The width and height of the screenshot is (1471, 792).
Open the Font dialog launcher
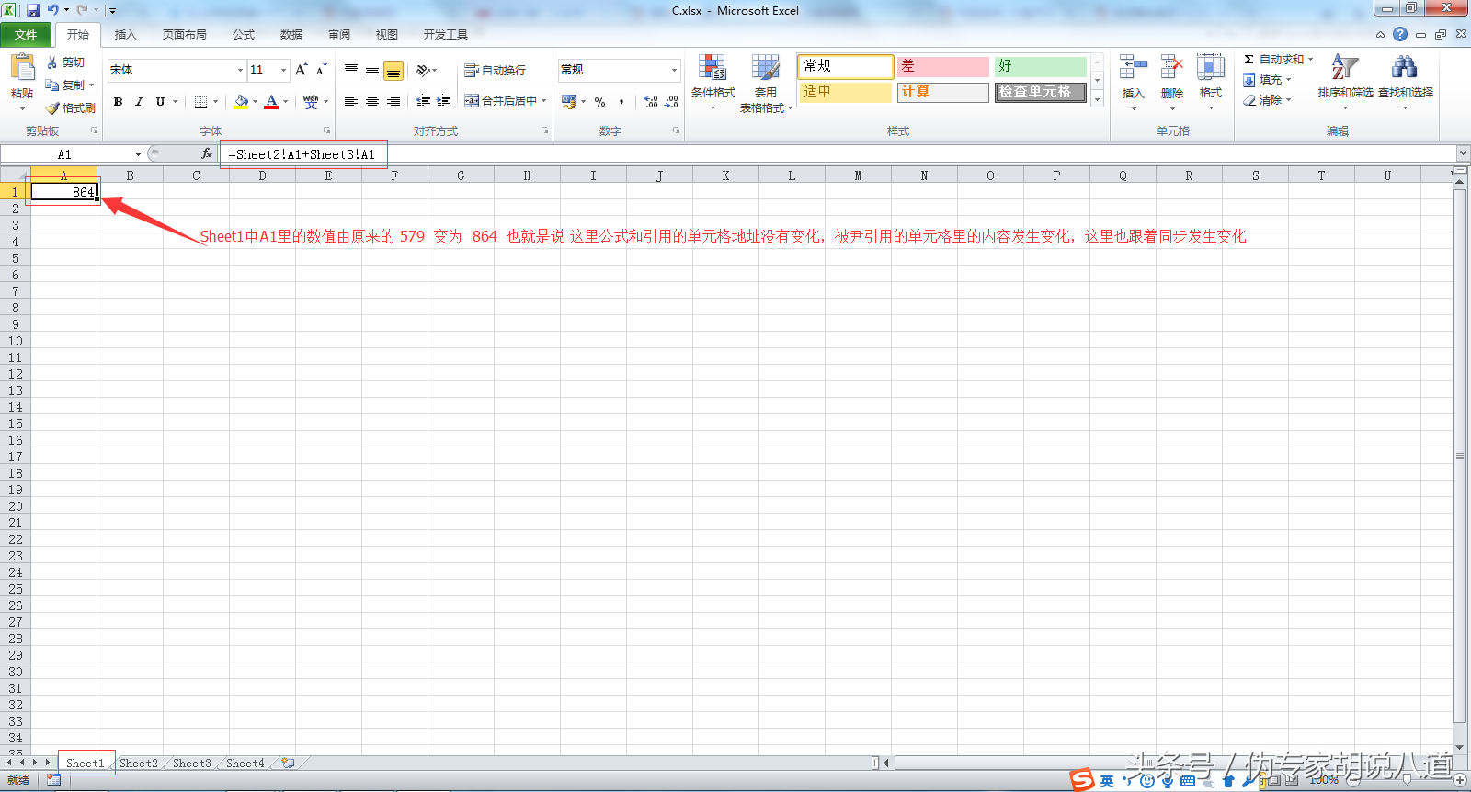[327, 130]
